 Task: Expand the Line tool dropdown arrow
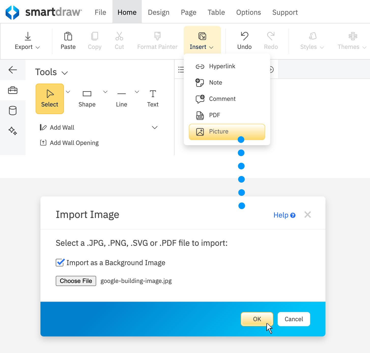[137, 92]
